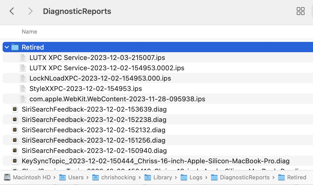Click the LockNLoadXPC ips file icon

coord(23,78)
